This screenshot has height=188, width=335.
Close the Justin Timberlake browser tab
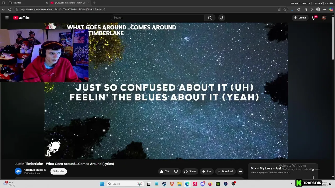point(88,3)
